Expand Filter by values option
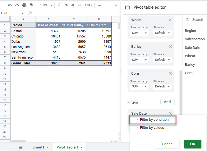The height and width of the screenshot is (151, 207). (x=152, y=128)
